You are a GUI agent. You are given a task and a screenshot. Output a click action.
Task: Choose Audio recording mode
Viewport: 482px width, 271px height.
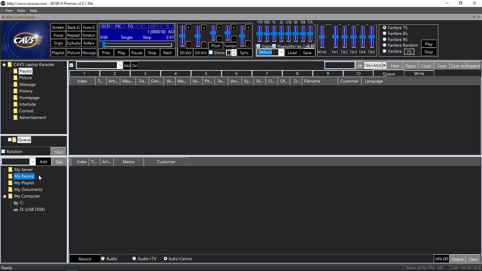(103, 259)
